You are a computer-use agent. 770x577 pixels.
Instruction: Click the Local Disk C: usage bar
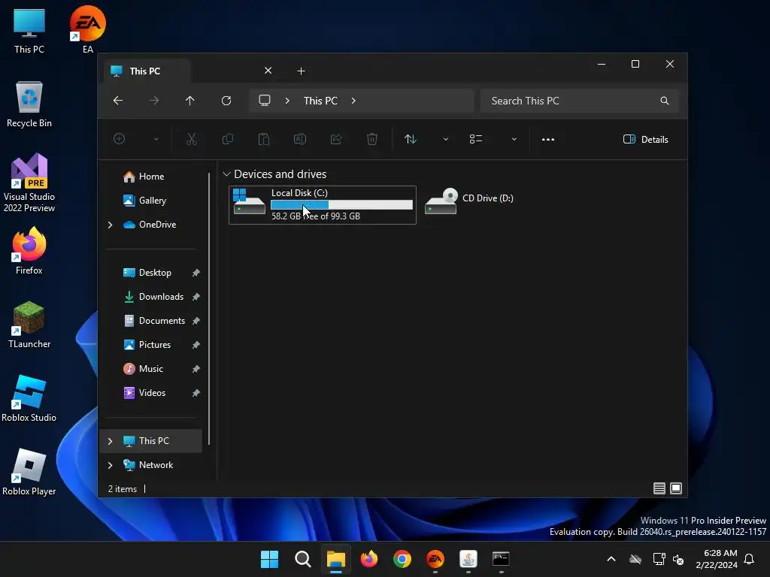pyautogui.click(x=342, y=205)
